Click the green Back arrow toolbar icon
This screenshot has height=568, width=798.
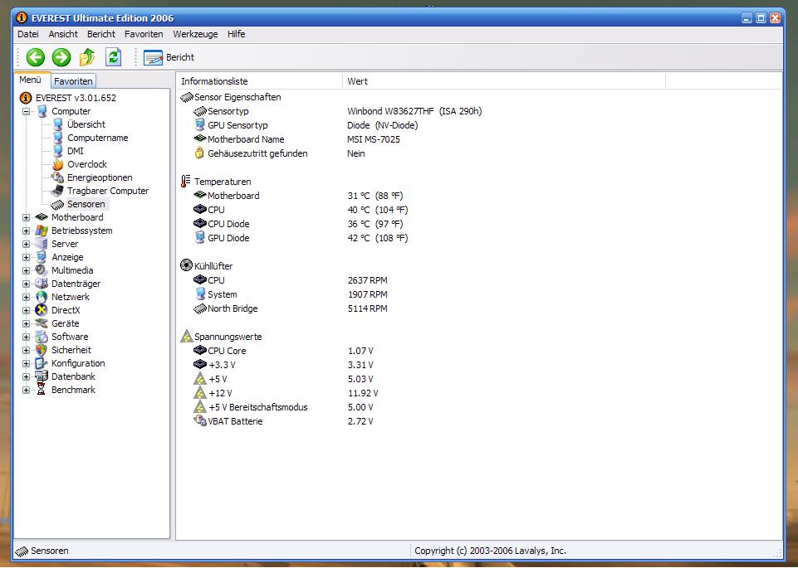[x=36, y=57]
